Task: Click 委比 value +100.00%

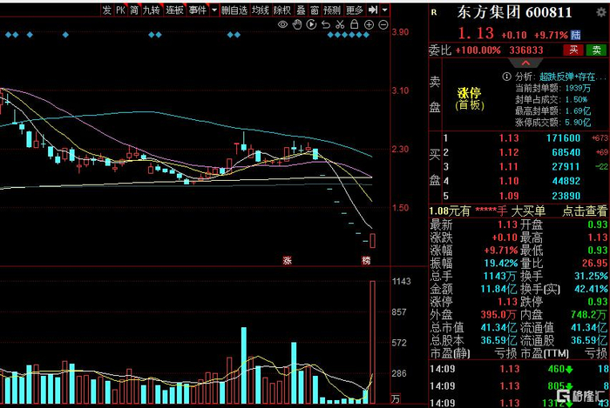Action: [x=478, y=50]
